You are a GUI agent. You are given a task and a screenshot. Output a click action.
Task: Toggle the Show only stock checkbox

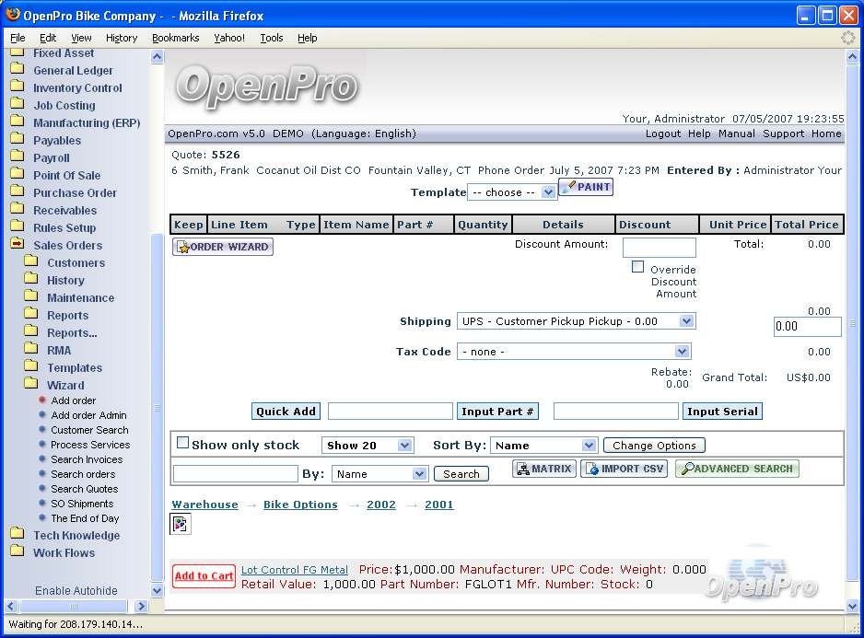coord(182,443)
